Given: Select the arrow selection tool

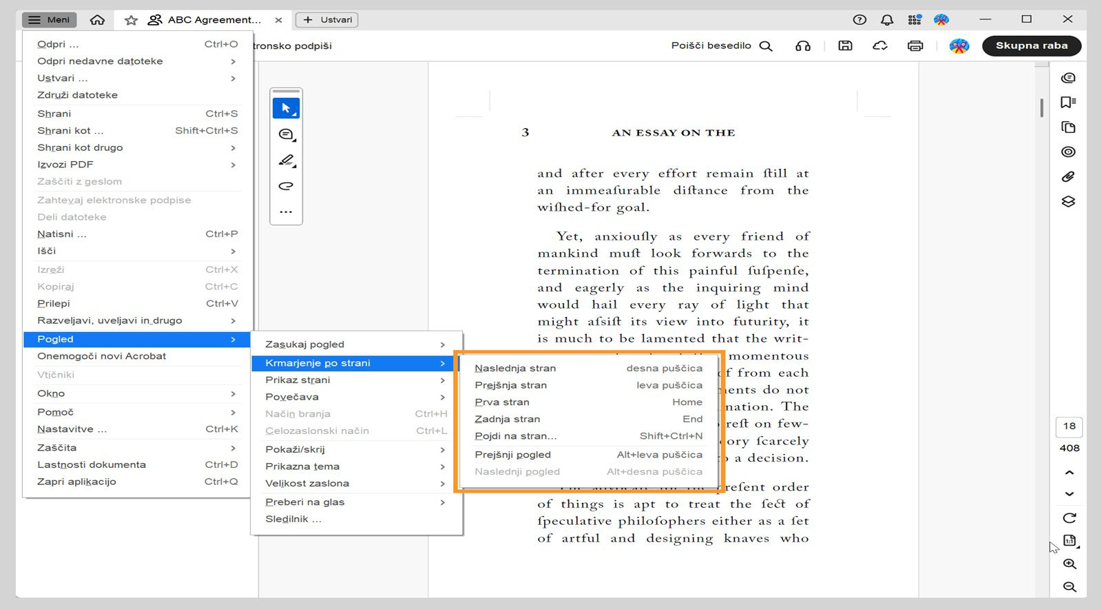Looking at the screenshot, I should (286, 108).
